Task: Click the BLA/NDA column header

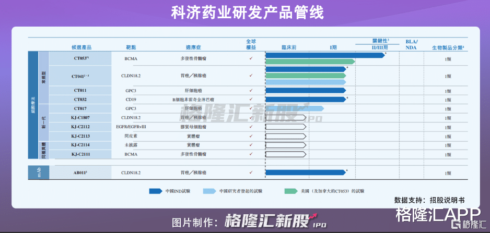Action: [412, 45]
